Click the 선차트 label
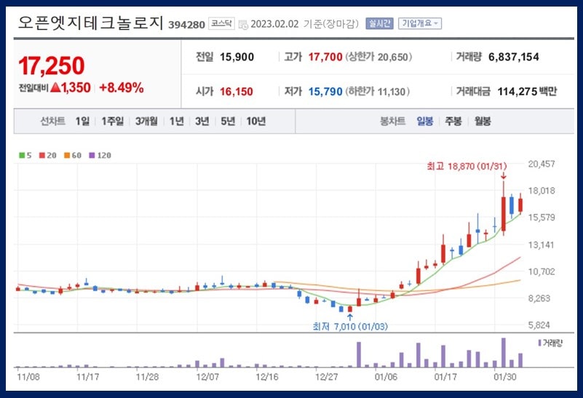Viewport: 583px width, 398px height. (53, 122)
